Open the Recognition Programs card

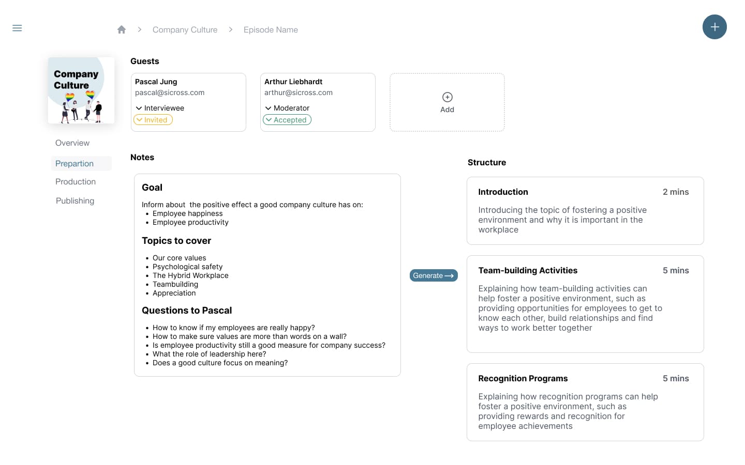[585, 402]
